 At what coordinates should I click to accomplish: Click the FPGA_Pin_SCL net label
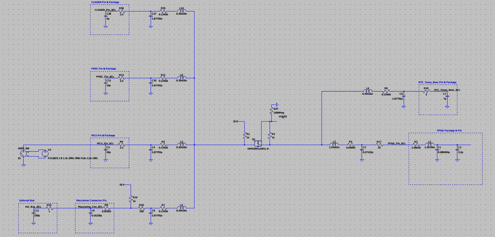point(397,144)
